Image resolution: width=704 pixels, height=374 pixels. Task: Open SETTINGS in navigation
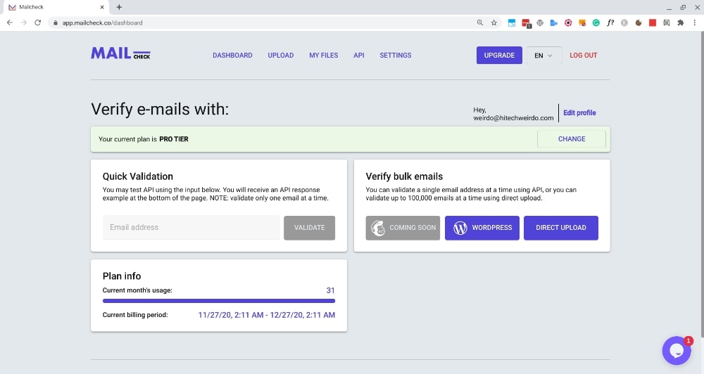tap(396, 55)
